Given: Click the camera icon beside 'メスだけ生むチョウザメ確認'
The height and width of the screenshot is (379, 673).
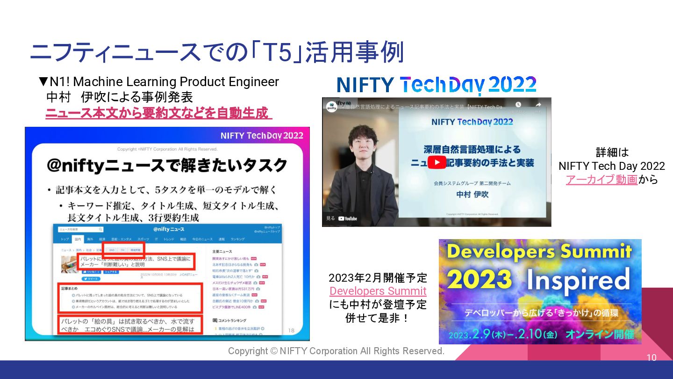Looking at the screenshot, I should 255,283.
